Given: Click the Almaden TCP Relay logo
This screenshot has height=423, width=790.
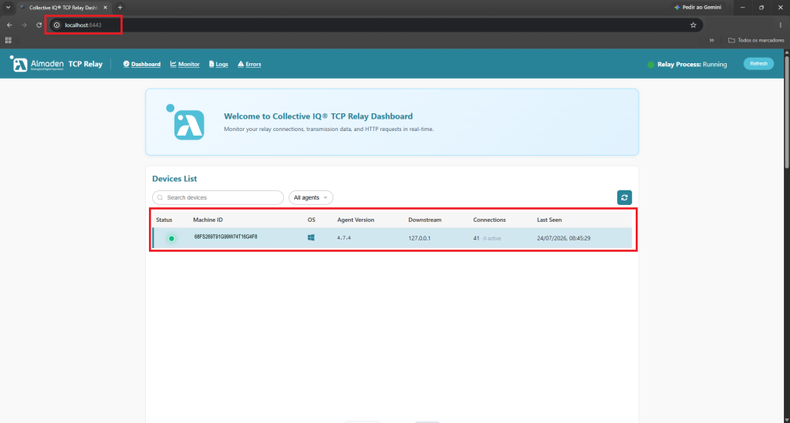Looking at the screenshot, I should pos(56,64).
